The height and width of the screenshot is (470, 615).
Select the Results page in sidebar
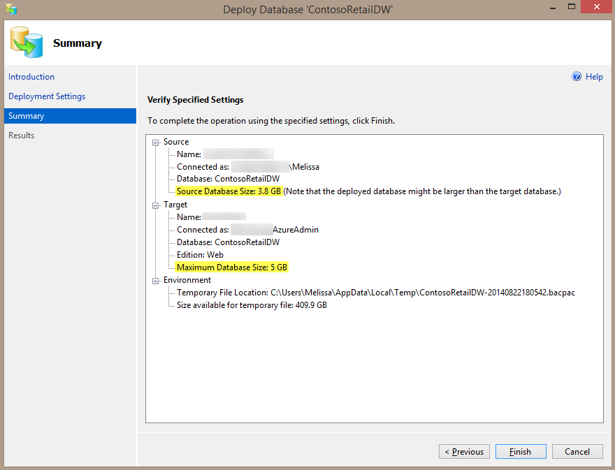pyautogui.click(x=21, y=135)
